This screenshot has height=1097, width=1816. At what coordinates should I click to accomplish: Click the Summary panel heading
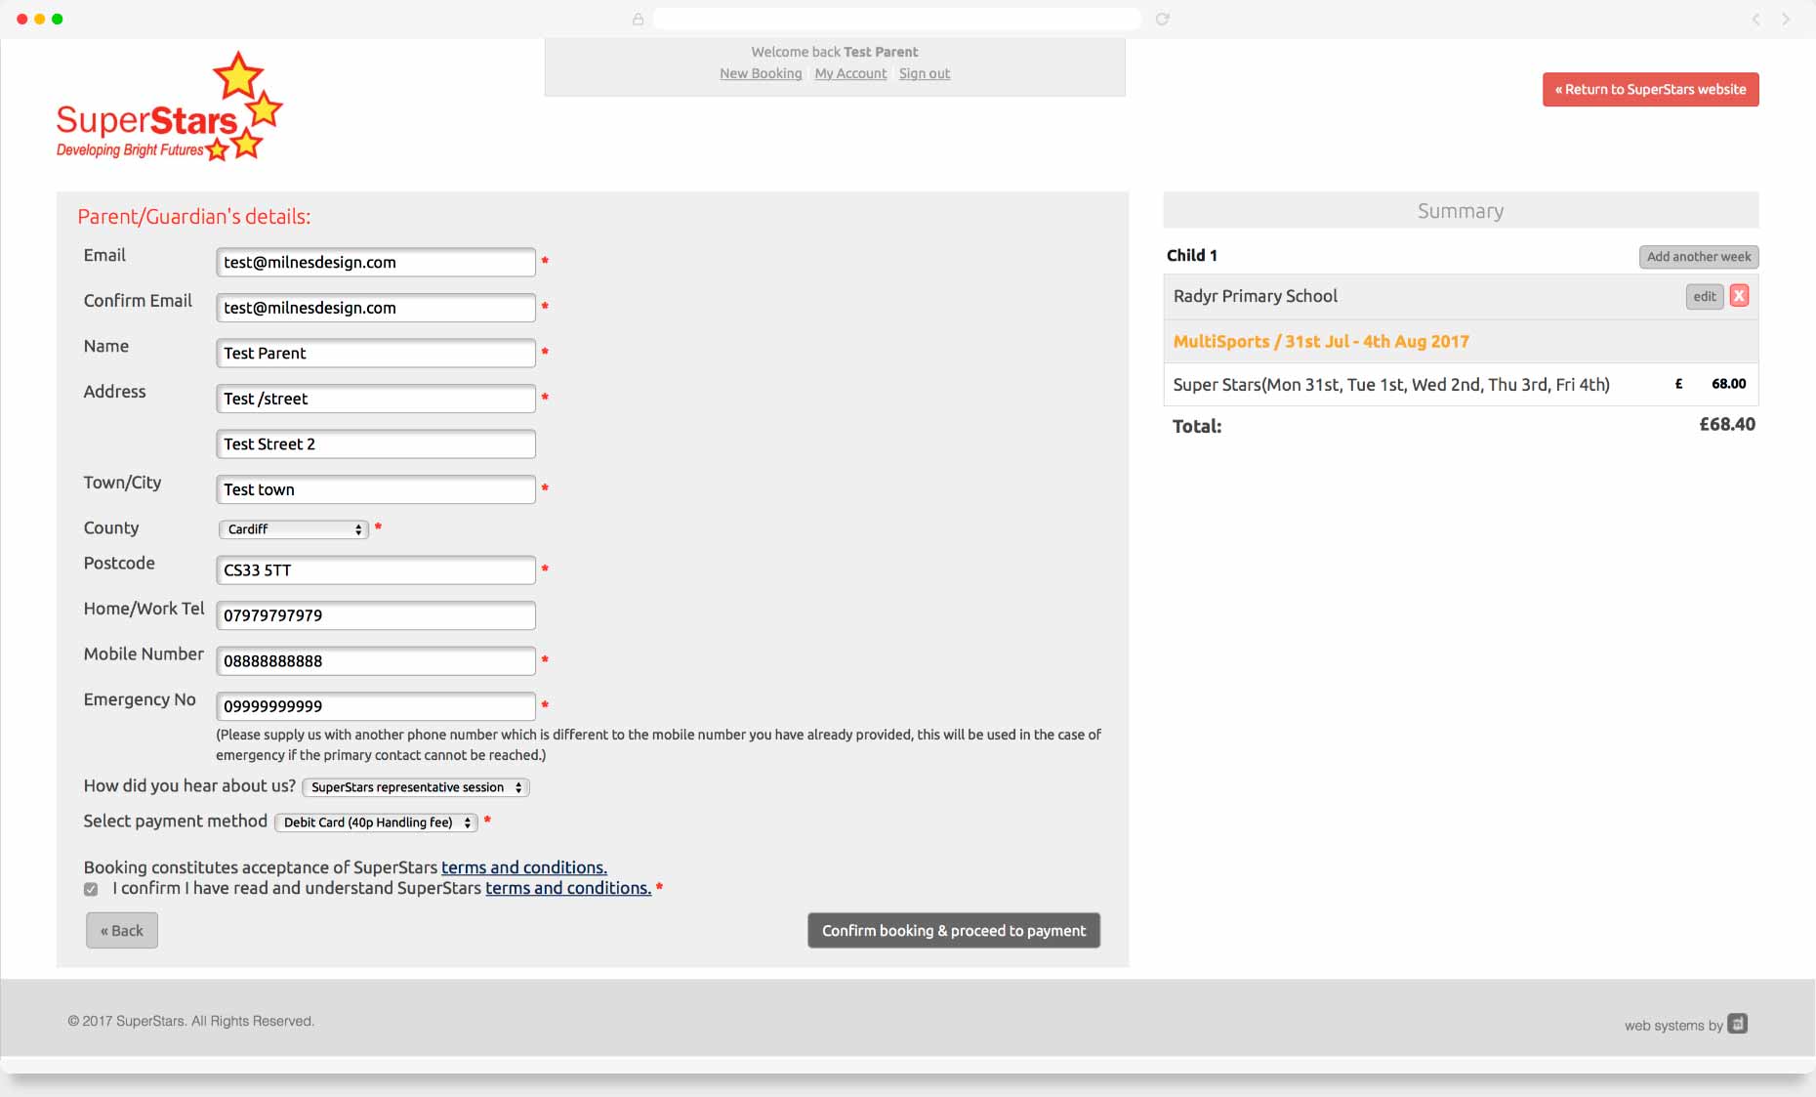[x=1461, y=211]
